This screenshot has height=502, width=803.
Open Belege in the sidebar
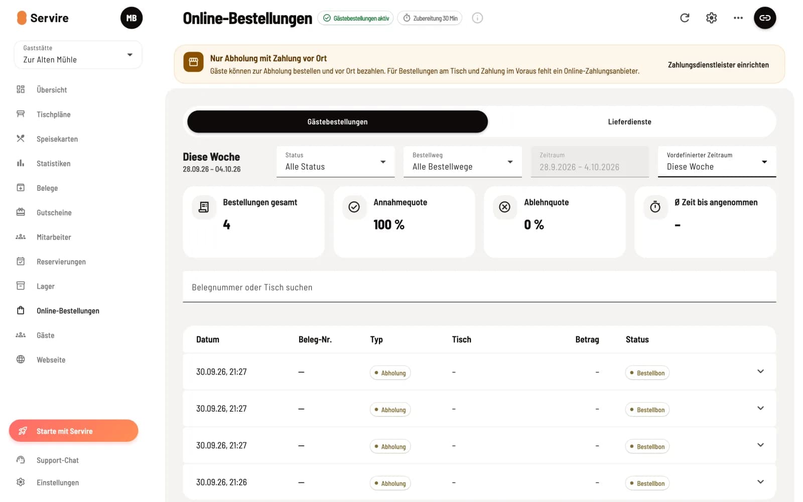tap(47, 188)
